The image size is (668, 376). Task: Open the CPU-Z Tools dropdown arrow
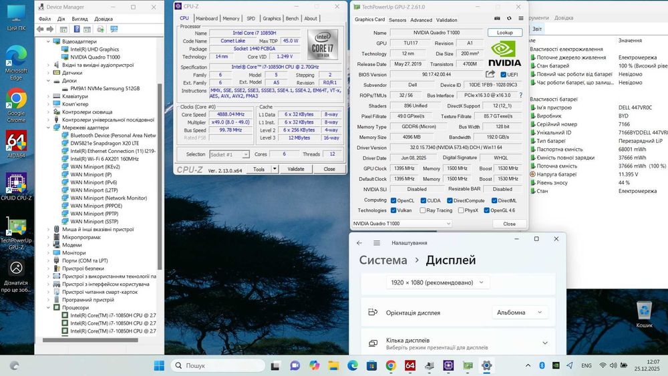pos(275,169)
